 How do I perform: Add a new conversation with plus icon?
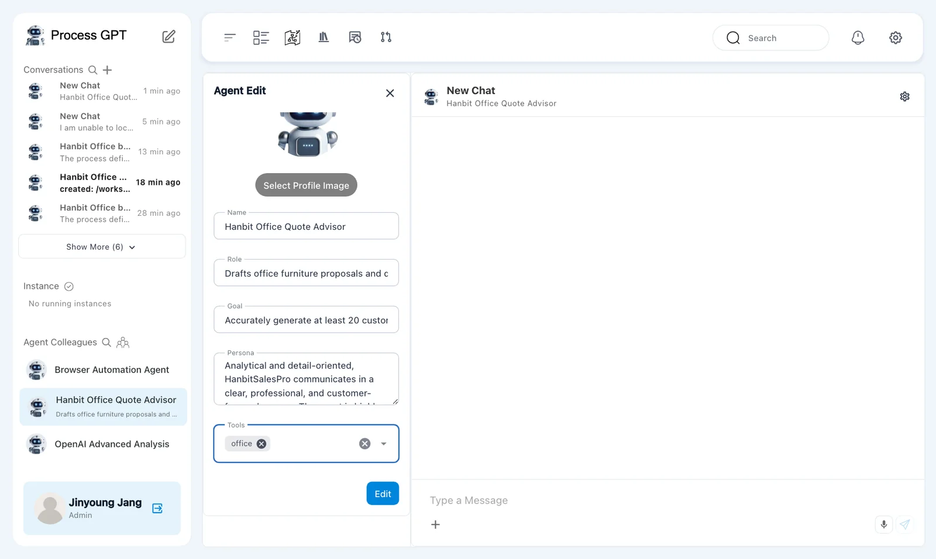(x=107, y=70)
